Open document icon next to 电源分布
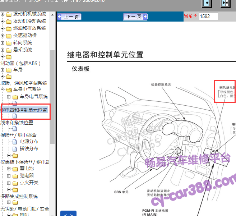Viewport: 236px width, 216px height. tap(15, 142)
